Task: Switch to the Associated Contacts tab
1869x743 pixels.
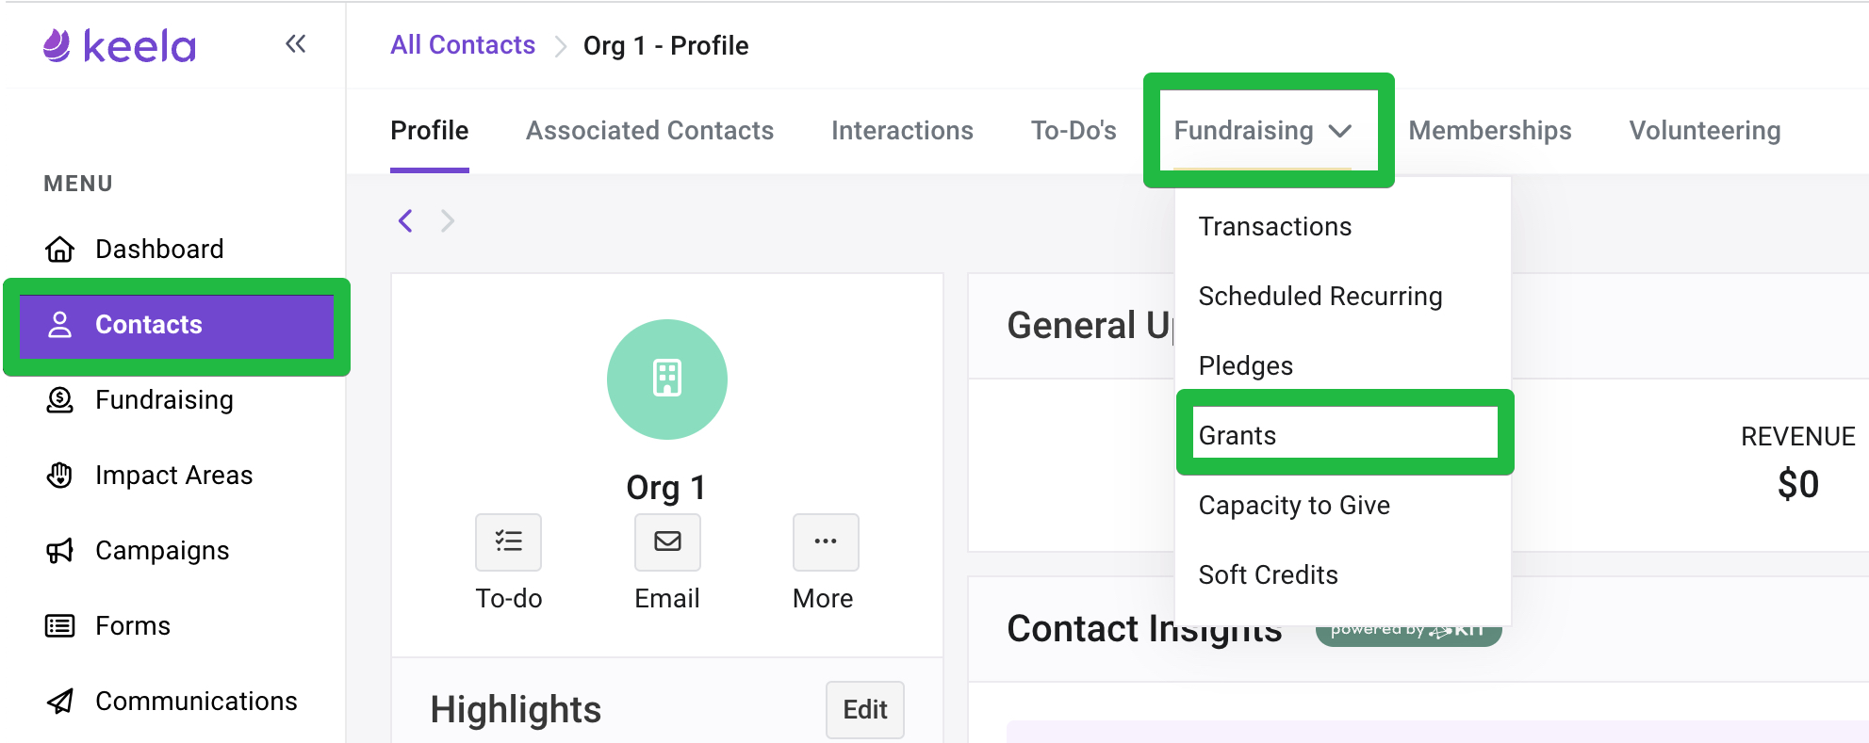Action: click(649, 130)
